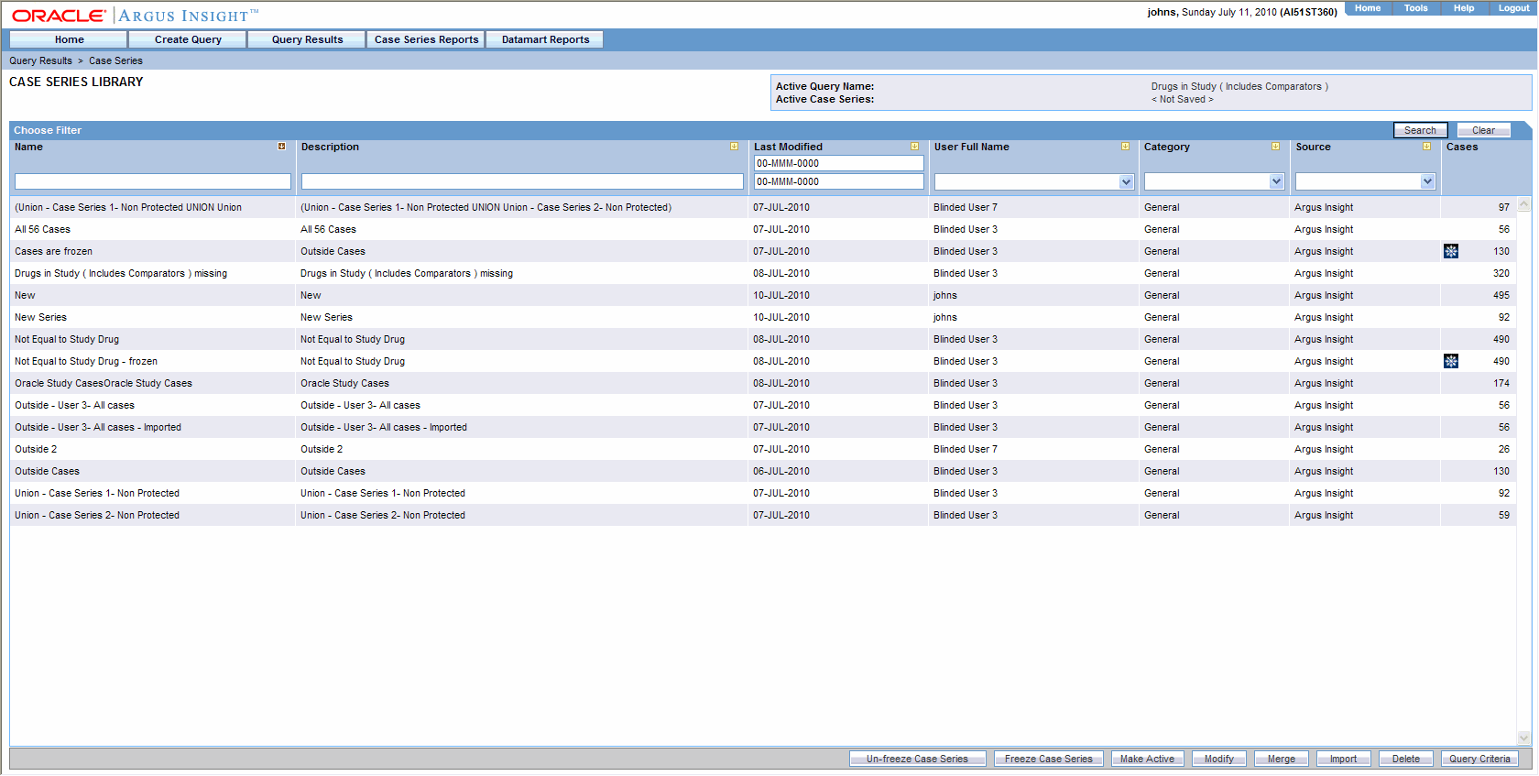Open the Create Query tab

[188, 39]
